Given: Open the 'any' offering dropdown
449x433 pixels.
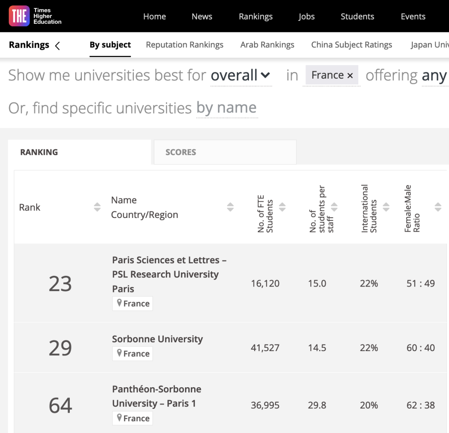Looking at the screenshot, I should (434, 75).
